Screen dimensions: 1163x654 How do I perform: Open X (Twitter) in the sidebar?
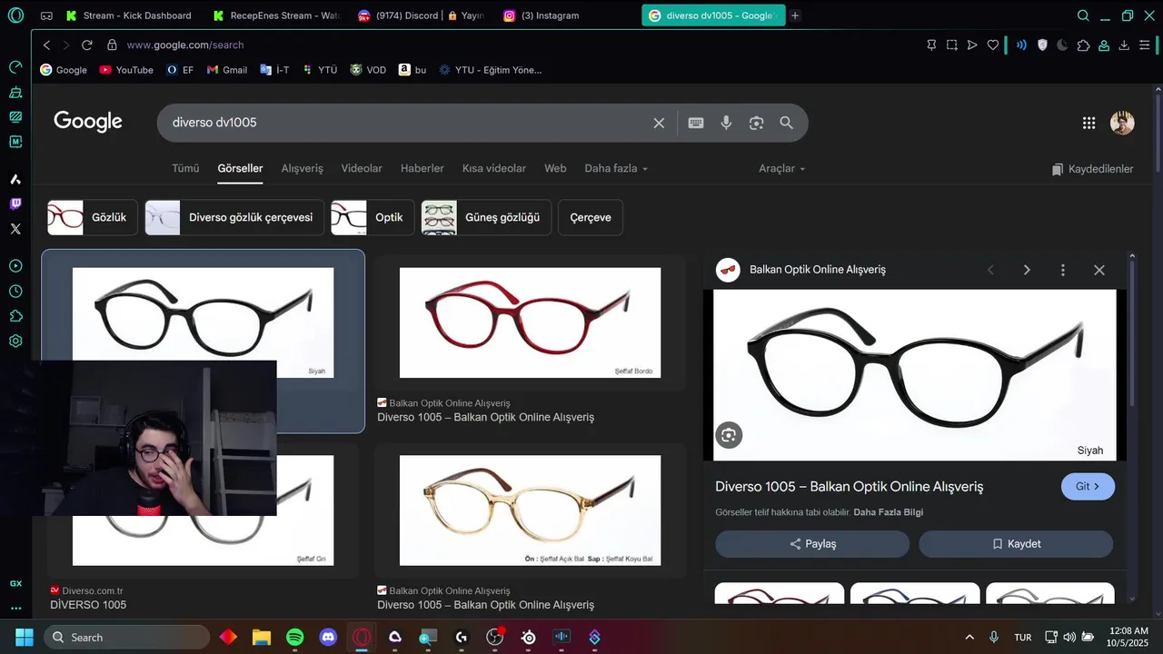pyautogui.click(x=15, y=229)
